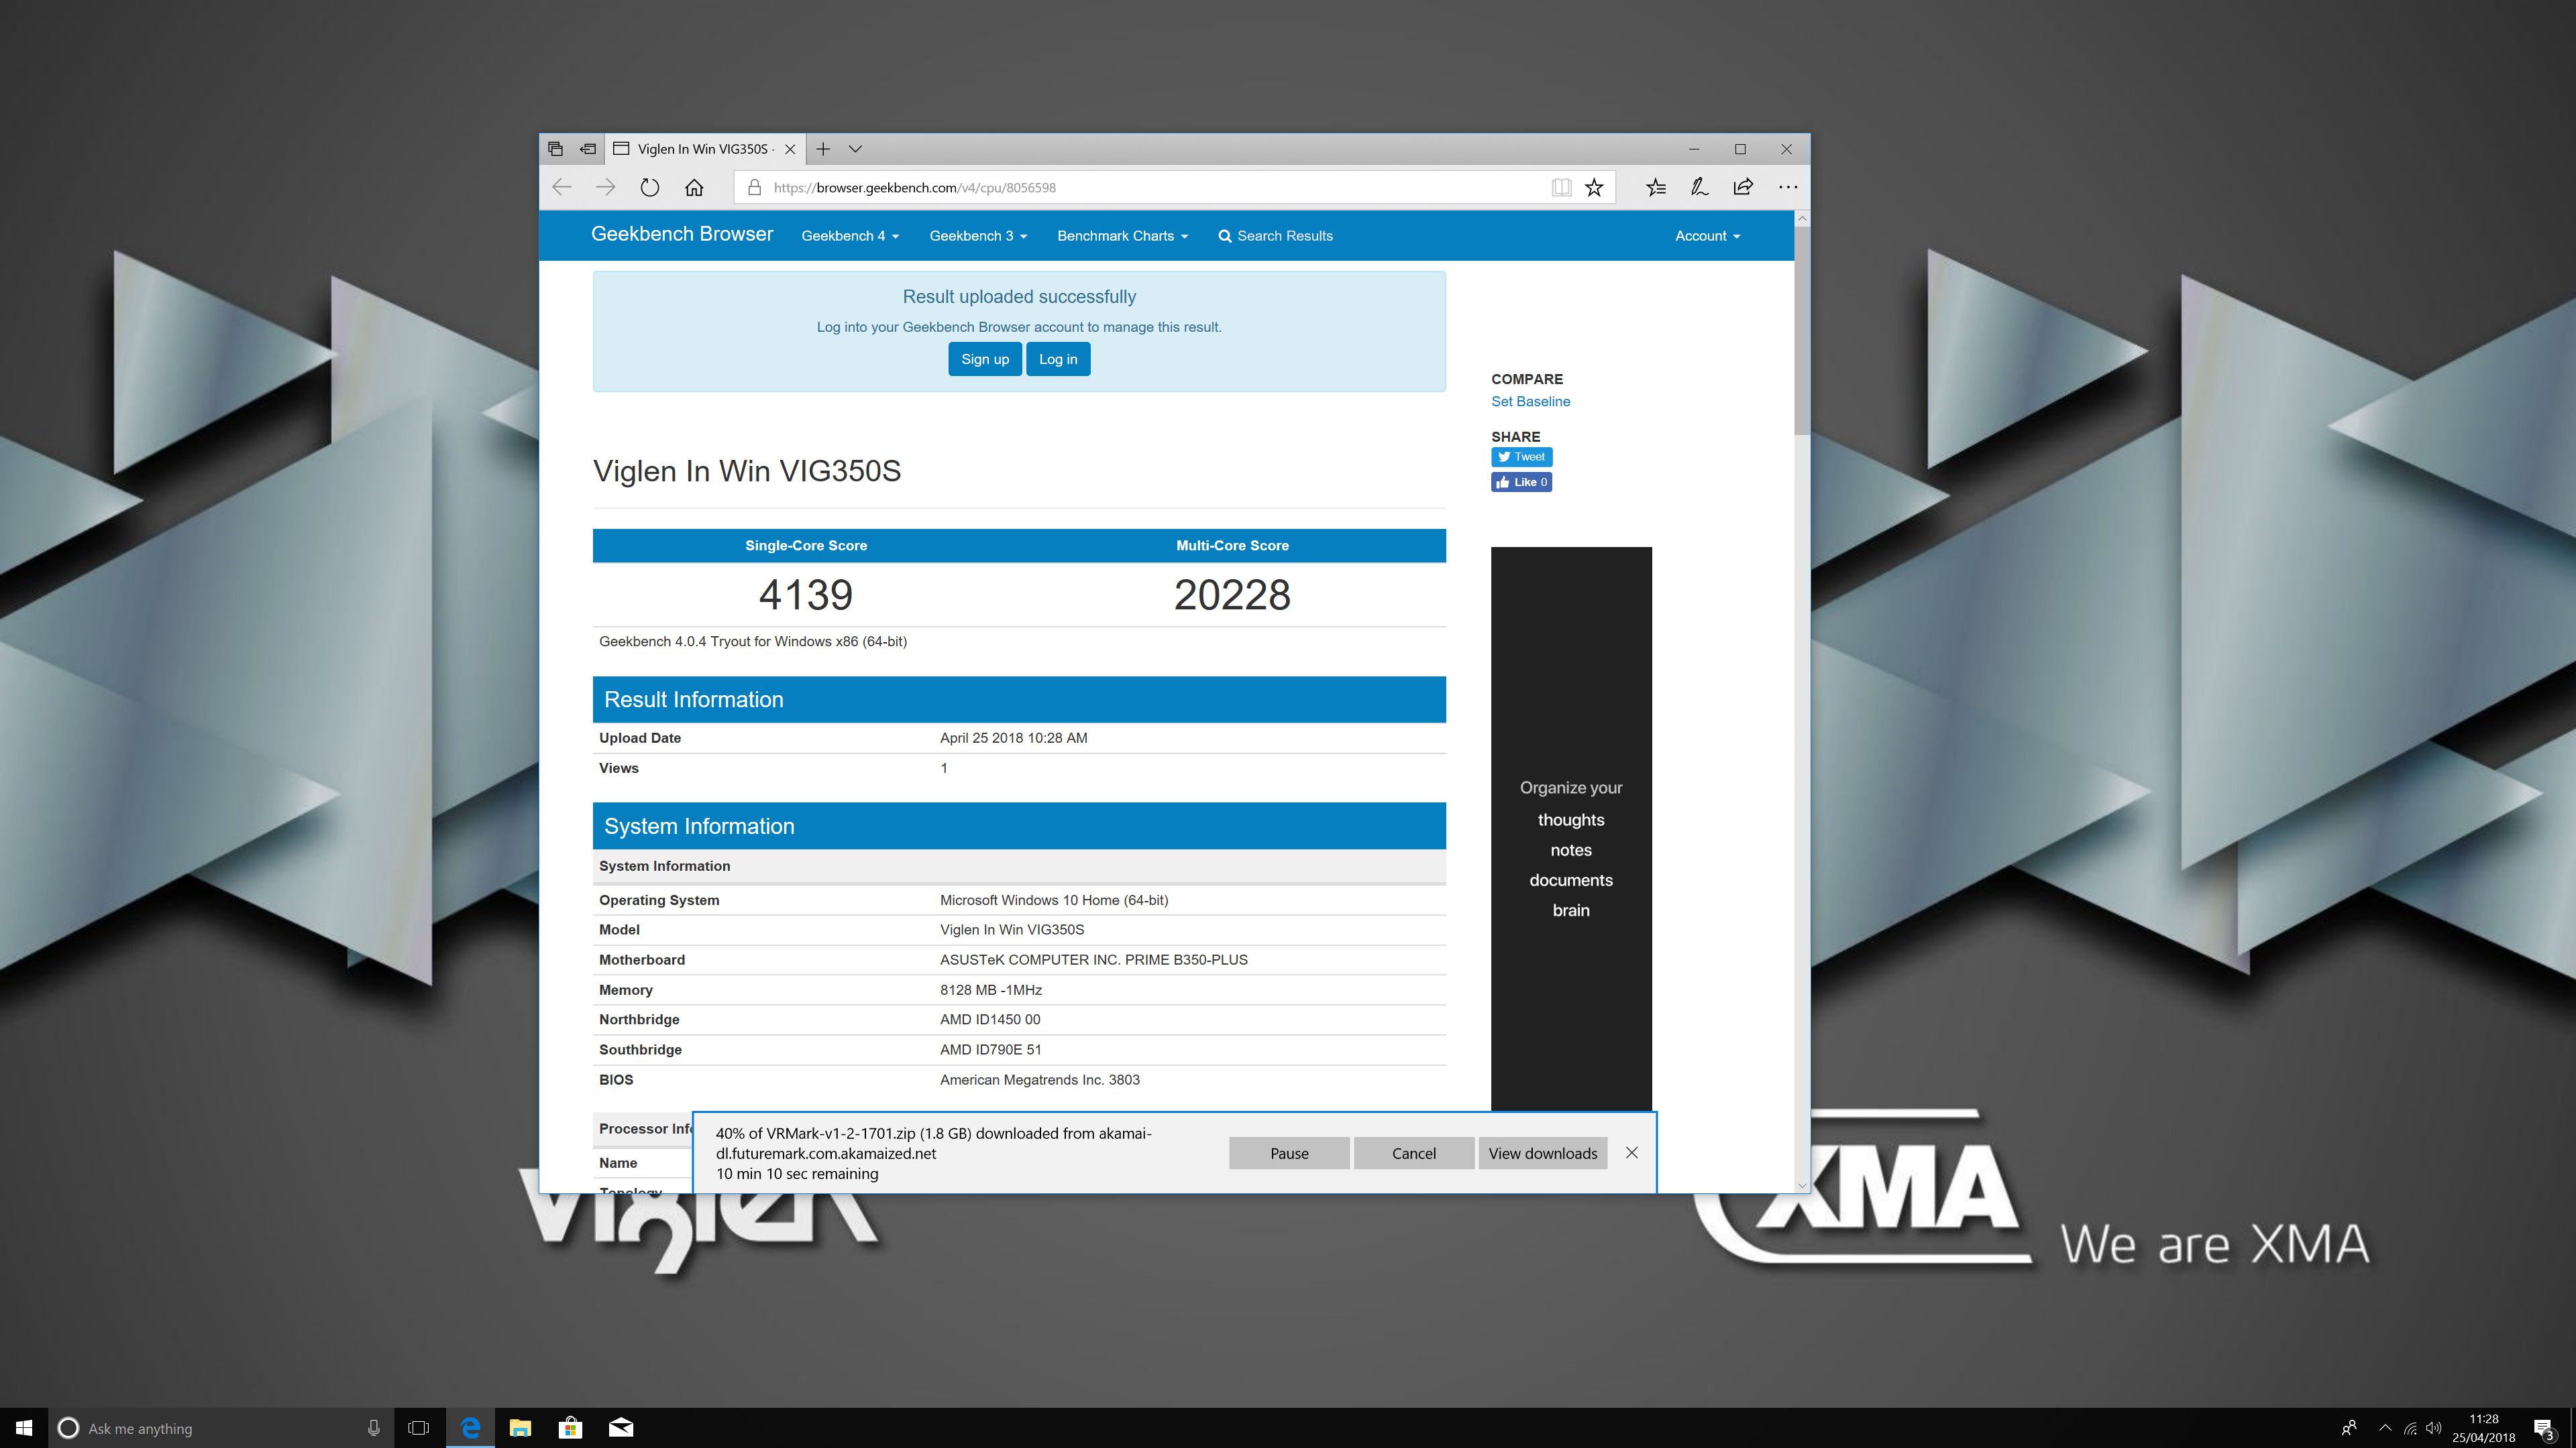Screen dimensions: 2576x1448
Task: Click the Share page icon
Action: pyautogui.click(x=1743, y=187)
